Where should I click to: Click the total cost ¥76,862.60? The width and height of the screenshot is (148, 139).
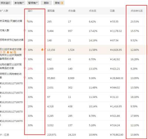click(117, 135)
